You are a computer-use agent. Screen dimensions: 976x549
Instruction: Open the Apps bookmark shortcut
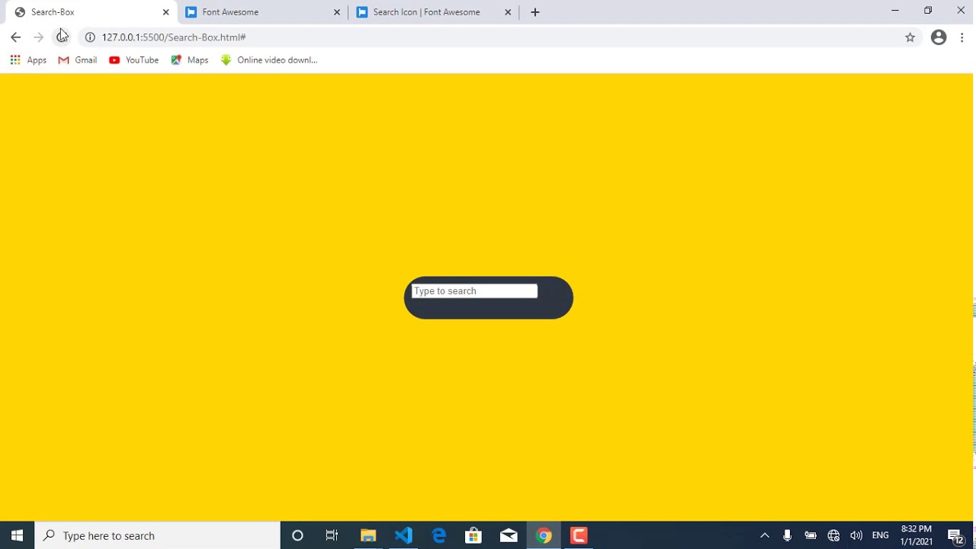coord(28,60)
